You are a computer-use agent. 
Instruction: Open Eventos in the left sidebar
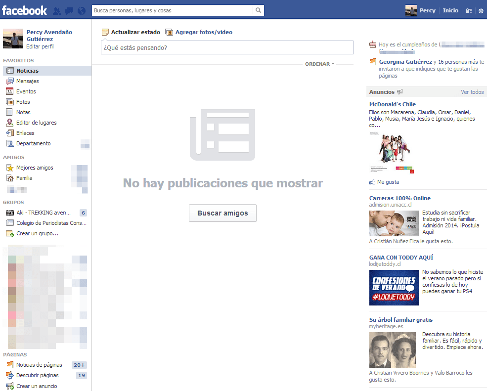point(26,91)
